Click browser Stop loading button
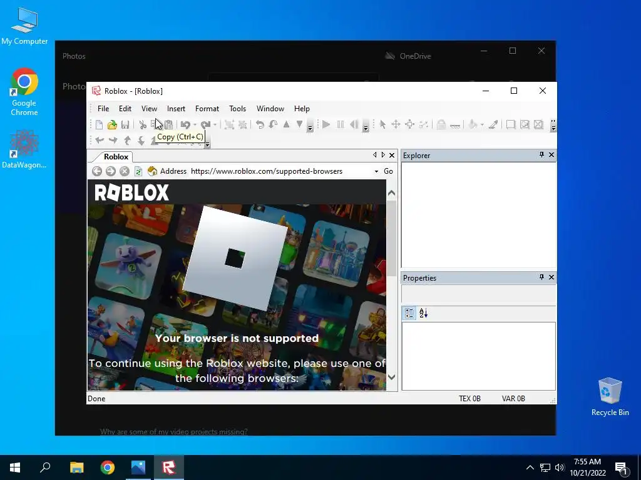The height and width of the screenshot is (480, 641). (125, 171)
